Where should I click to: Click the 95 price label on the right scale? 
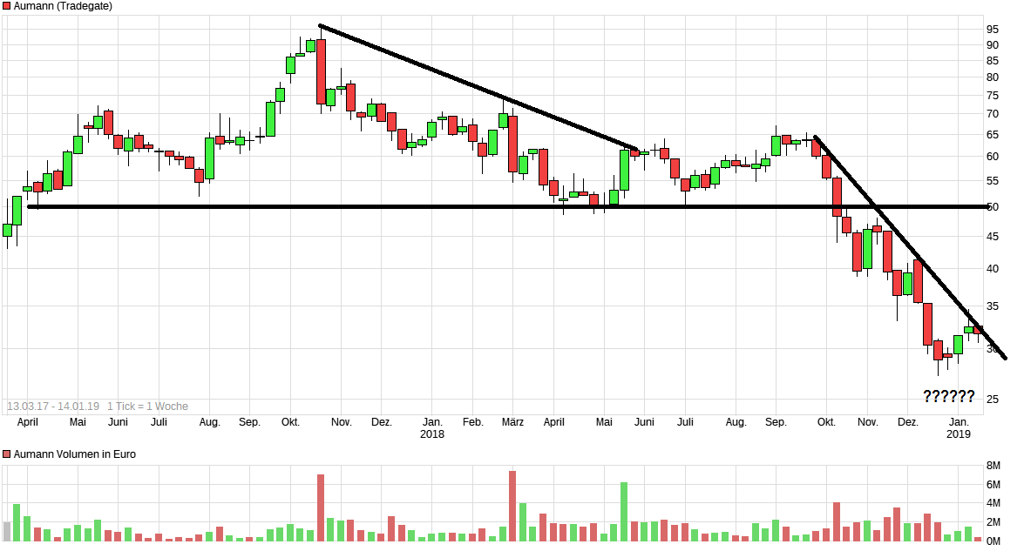point(993,27)
